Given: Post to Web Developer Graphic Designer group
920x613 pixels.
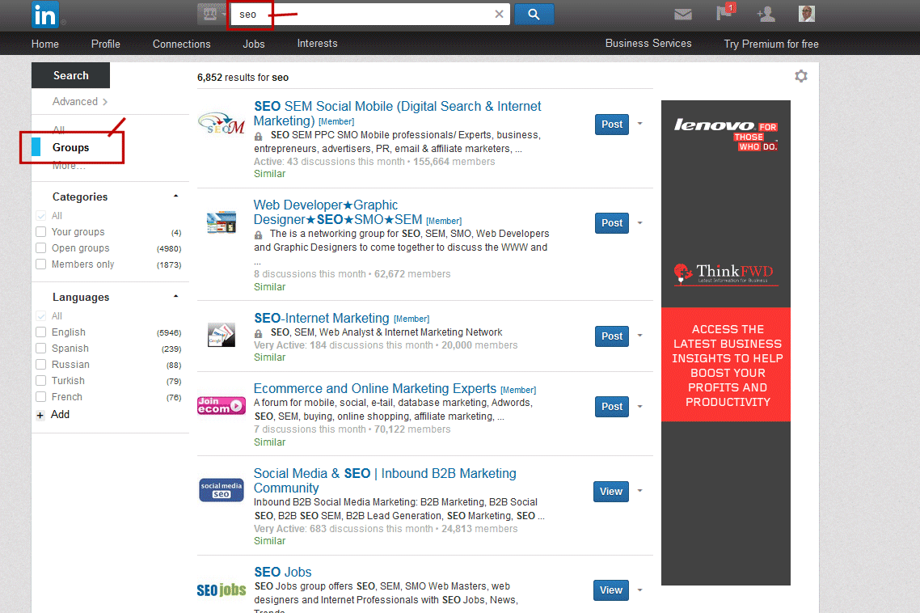Looking at the screenshot, I should tap(612, 223).
